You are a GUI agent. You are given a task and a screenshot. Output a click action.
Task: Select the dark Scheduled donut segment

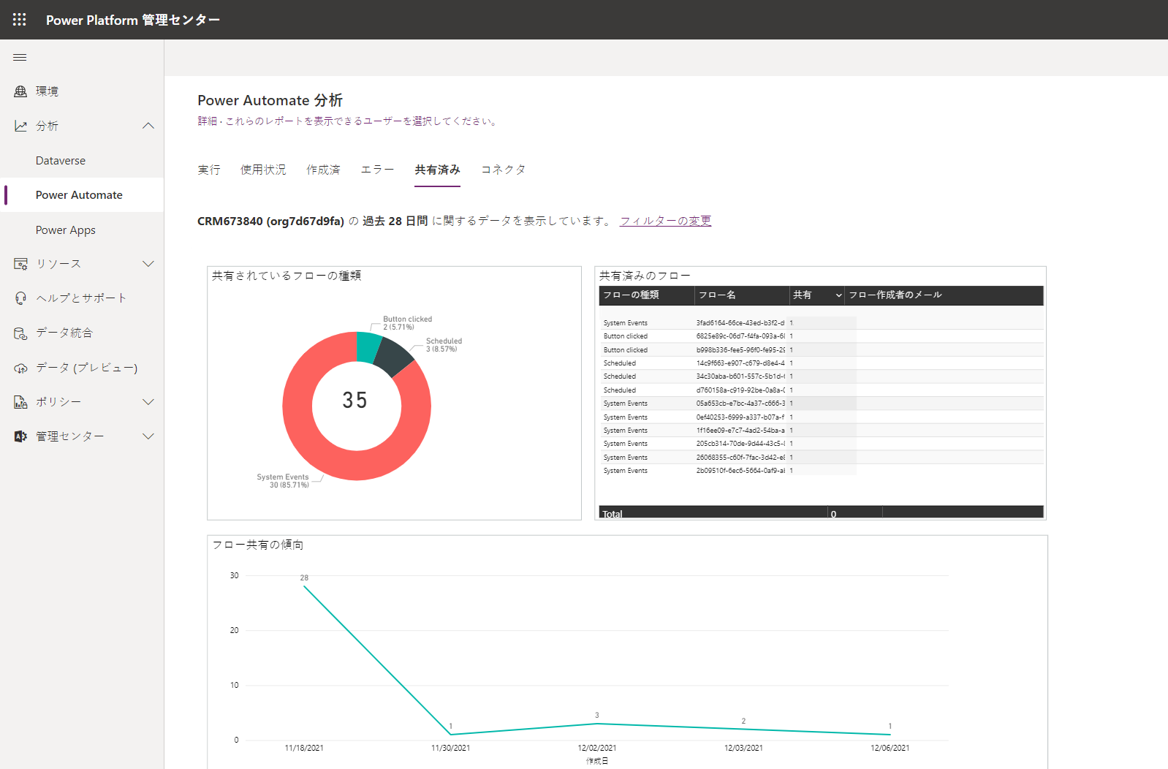click(393, 356)
